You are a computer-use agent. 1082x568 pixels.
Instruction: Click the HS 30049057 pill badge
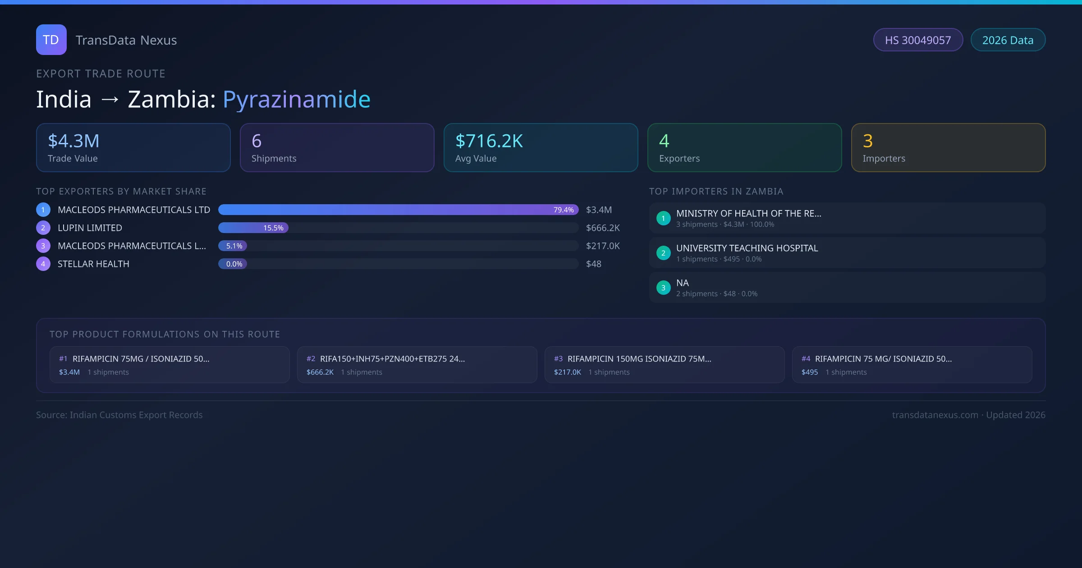[917, 40]
